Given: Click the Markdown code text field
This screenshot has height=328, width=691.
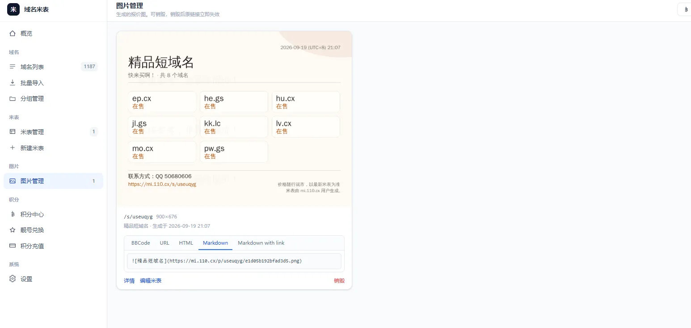Looking at the screenshot, I should coord(234,261).
